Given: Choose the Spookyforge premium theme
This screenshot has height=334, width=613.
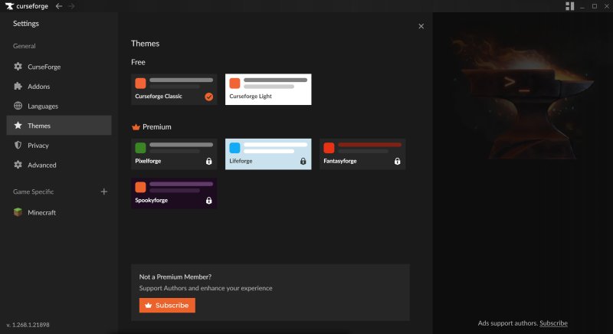Looking at the screenshot, I should click(x=174, y=193).
